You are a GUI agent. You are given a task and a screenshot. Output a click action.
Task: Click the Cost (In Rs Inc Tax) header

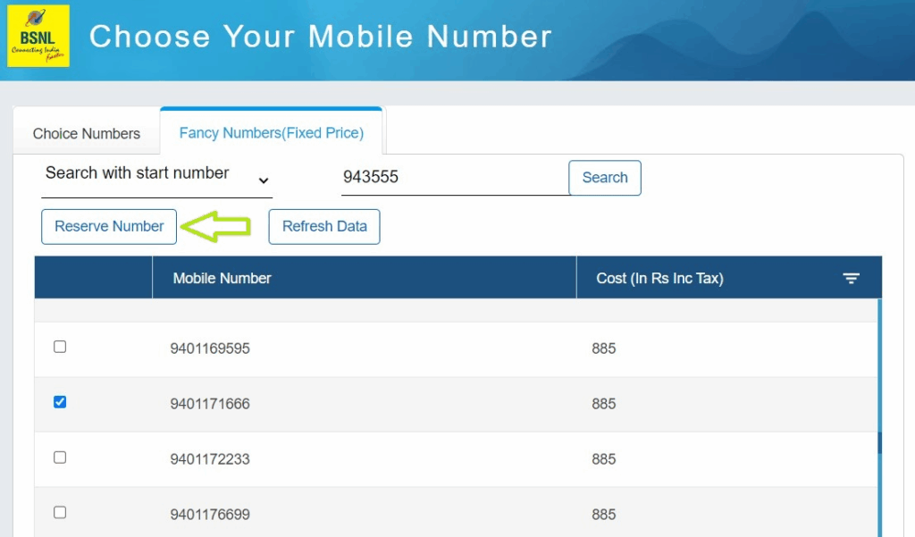pyautogui.click(x=659, y=278)
